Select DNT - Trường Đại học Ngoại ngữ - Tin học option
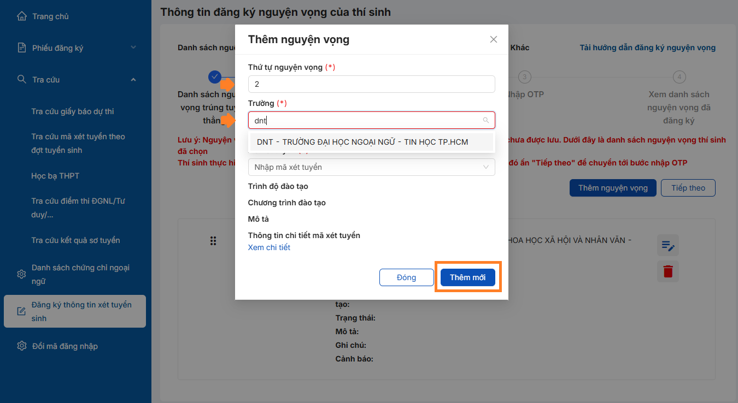The height and width of the screenshot is (403, 738). pos(372,142)
